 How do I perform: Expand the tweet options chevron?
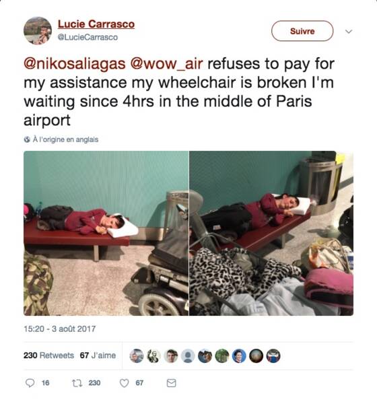click(x=349, y=32)
